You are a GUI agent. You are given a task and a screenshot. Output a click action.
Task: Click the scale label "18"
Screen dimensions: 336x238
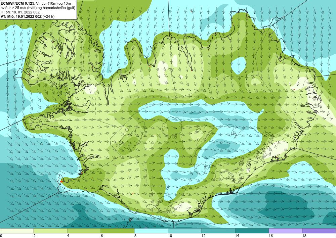(x=304, y=236)
